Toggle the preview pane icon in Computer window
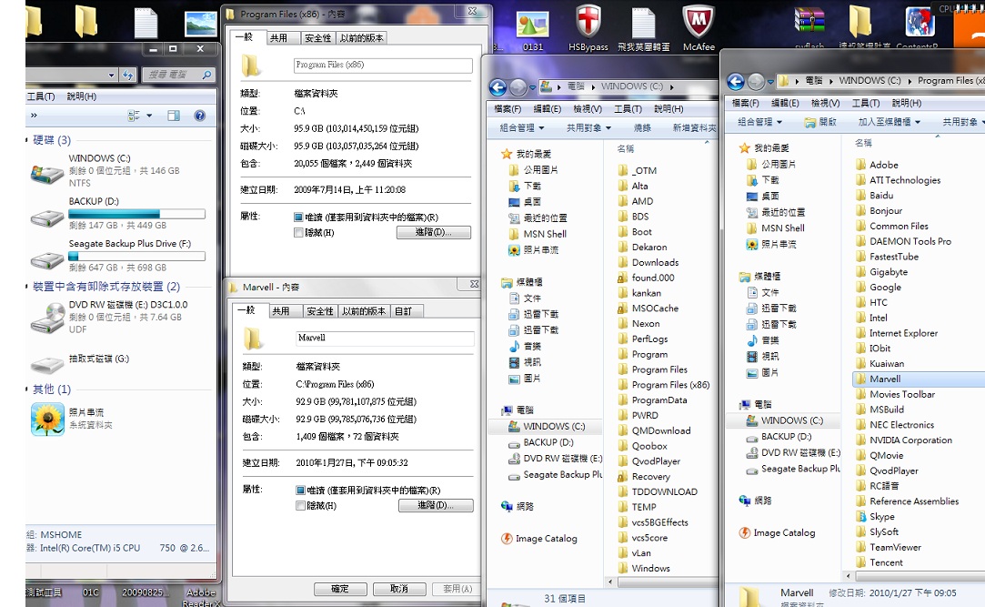 coord(174,116)
